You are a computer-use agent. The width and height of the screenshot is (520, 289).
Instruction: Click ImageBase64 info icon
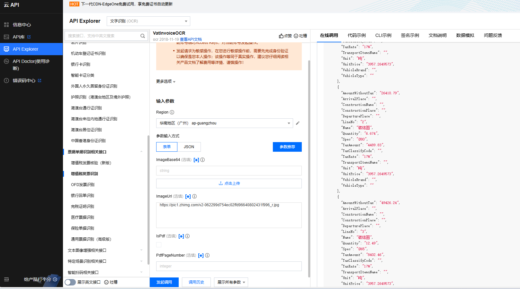click(202, 160)
